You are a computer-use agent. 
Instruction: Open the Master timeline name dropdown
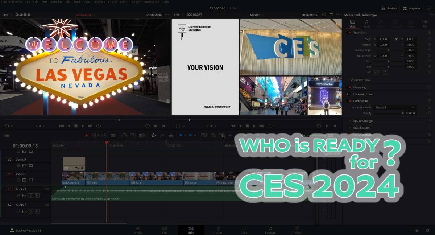[x=257, y=15]
